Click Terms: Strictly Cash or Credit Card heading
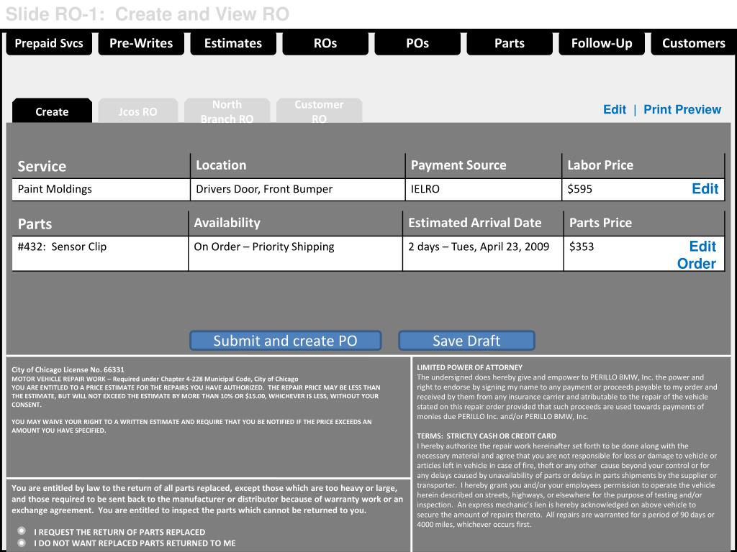 click(487, 436)
